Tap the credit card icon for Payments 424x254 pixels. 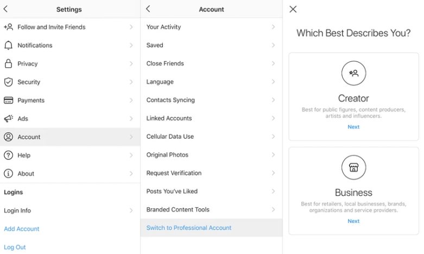[8, 101]
